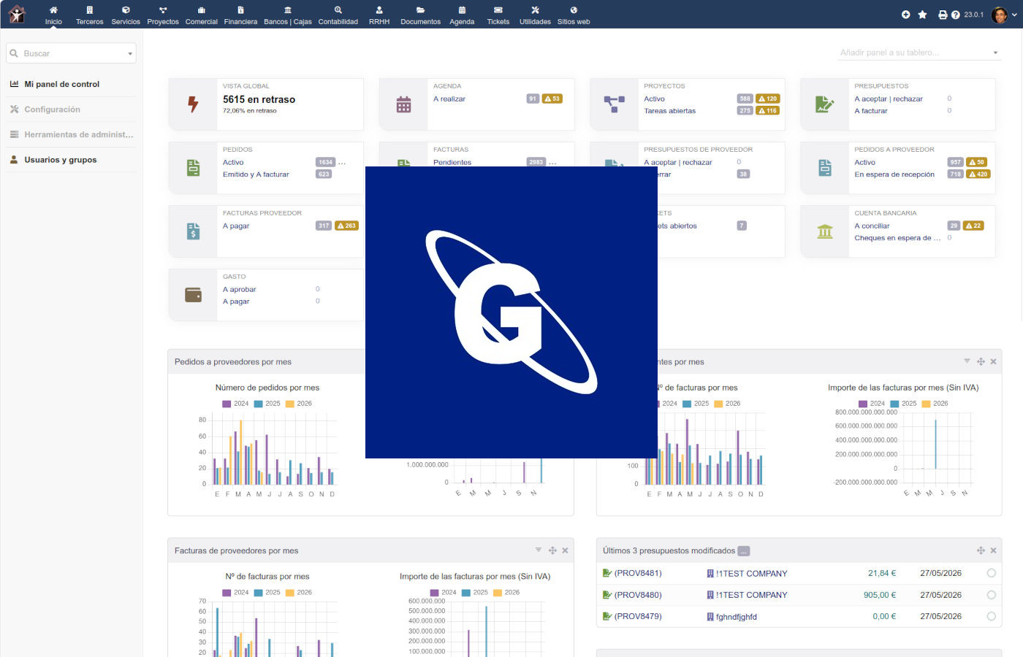Click the Dolibarr logo in top-left corner

click(16, 14)
